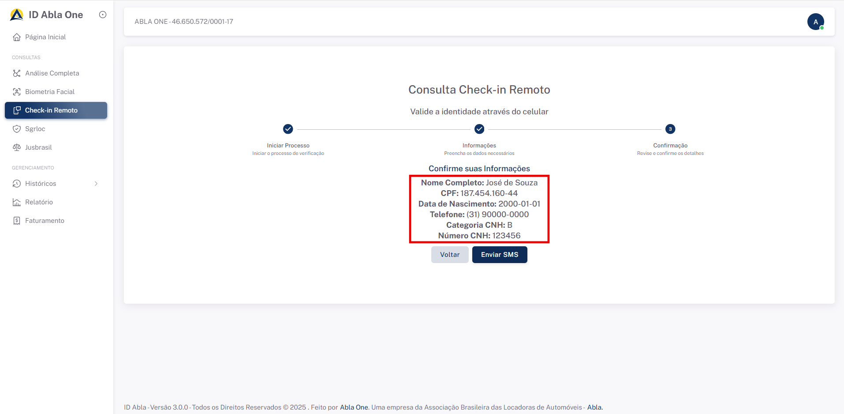This screenshot has width=844, height=414.
Task: Click the Iniciar Processo step checkmark
Action: (x=288, y=129)
